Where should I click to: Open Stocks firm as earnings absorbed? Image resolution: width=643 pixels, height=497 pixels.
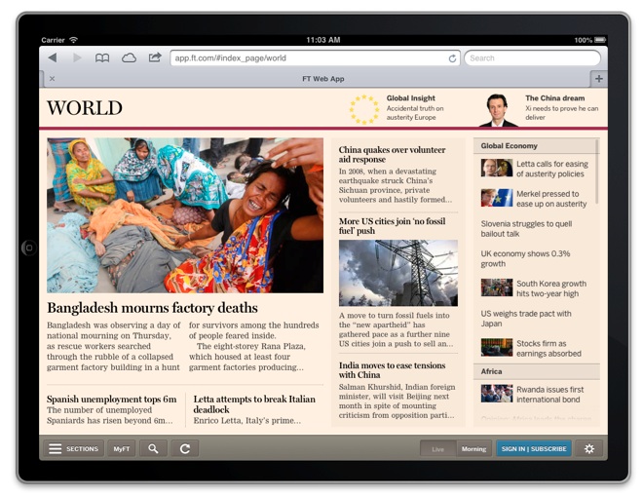click(548, 349)
